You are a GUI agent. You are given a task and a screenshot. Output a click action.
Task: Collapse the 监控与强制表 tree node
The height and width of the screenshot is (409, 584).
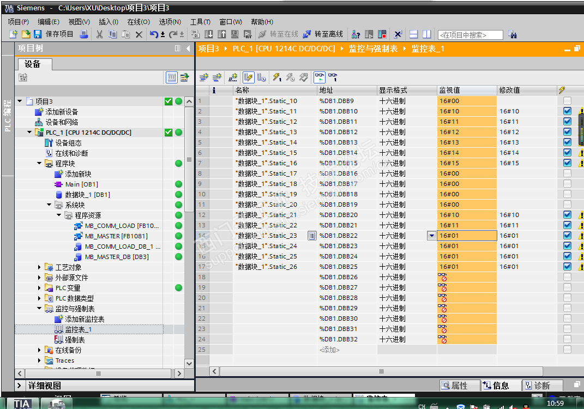coord(39,308)
